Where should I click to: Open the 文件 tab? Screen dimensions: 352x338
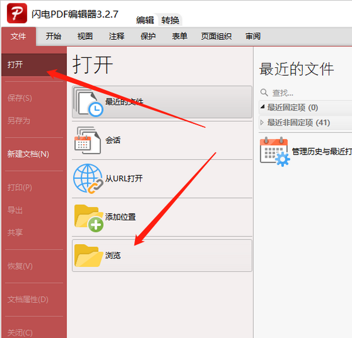(x=18, y=36)
